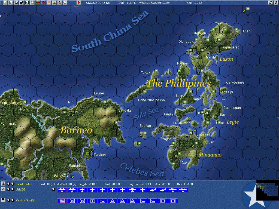This screenshot has height=209, width=279.
Task: Click the 'Airfield: 10 (9)' value
Action: pos(67,184)
